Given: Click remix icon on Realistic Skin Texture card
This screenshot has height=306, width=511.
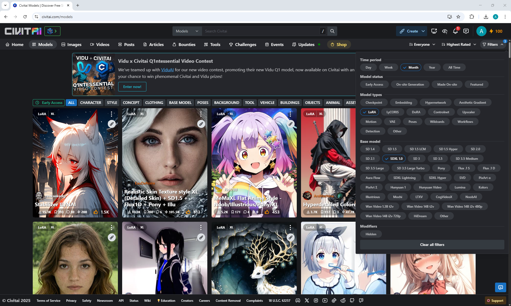Looking at the screenshot, I should coord(201,124).
